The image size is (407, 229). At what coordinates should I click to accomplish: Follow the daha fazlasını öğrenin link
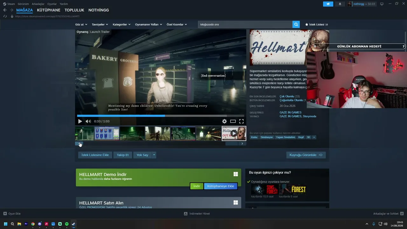(x=118, y=179)
